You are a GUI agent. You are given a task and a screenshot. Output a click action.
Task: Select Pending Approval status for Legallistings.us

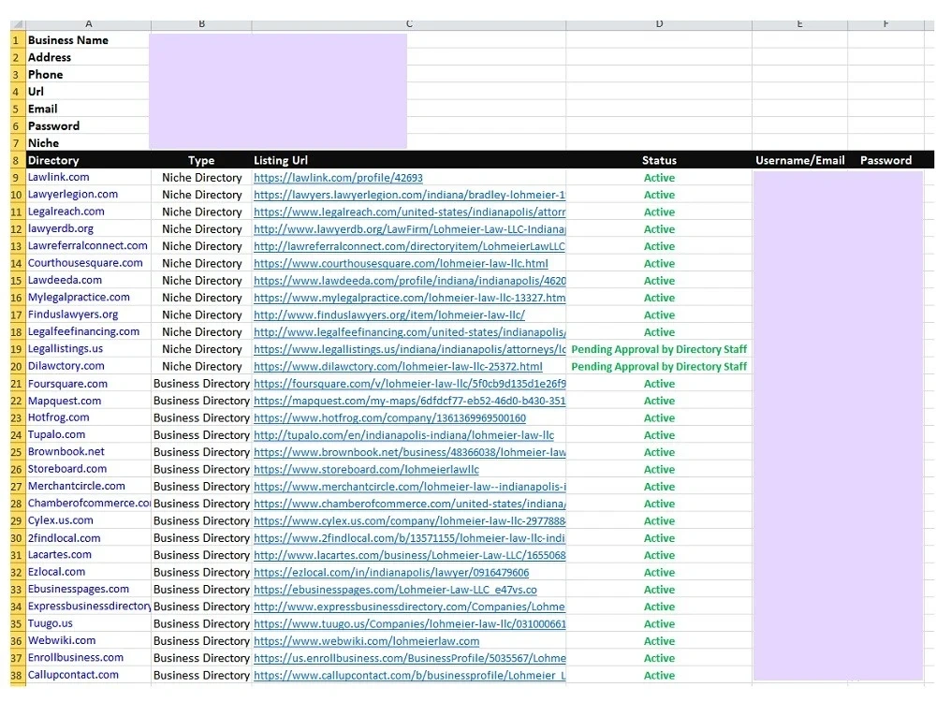point(659,349)
